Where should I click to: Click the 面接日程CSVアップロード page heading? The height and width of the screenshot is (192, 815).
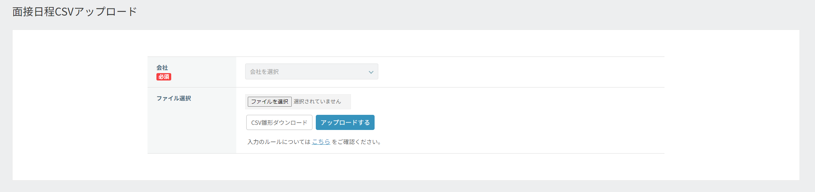pos(75,12)
